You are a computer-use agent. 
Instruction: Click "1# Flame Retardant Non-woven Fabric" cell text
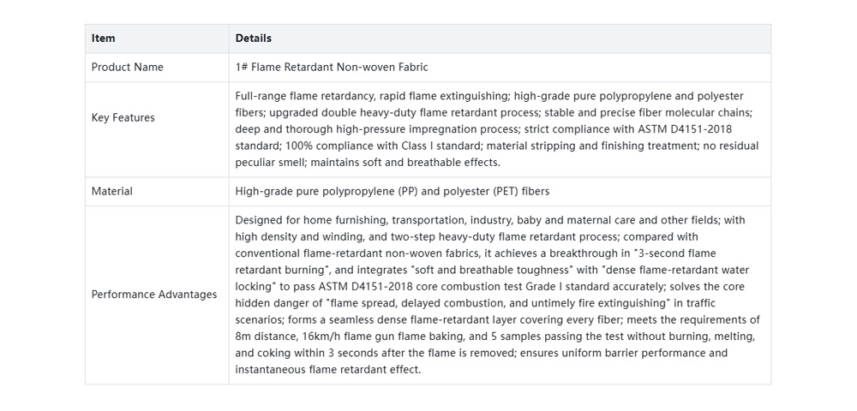332,67
